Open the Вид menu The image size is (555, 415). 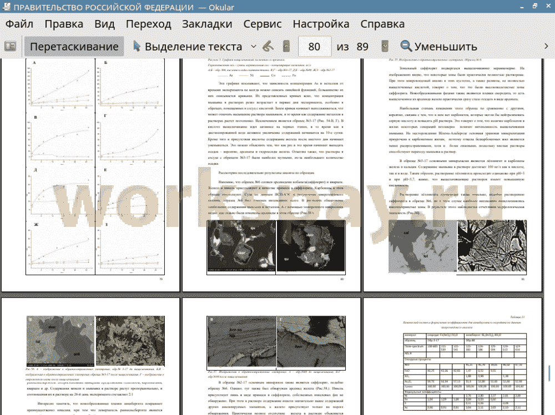tap(105, 24)
